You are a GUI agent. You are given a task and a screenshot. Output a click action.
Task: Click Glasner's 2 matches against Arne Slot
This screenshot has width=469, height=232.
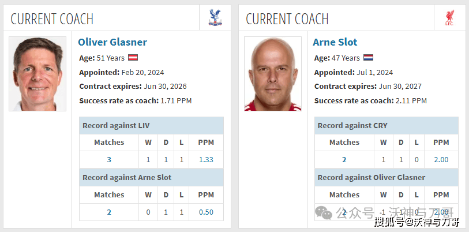point(109,212)
